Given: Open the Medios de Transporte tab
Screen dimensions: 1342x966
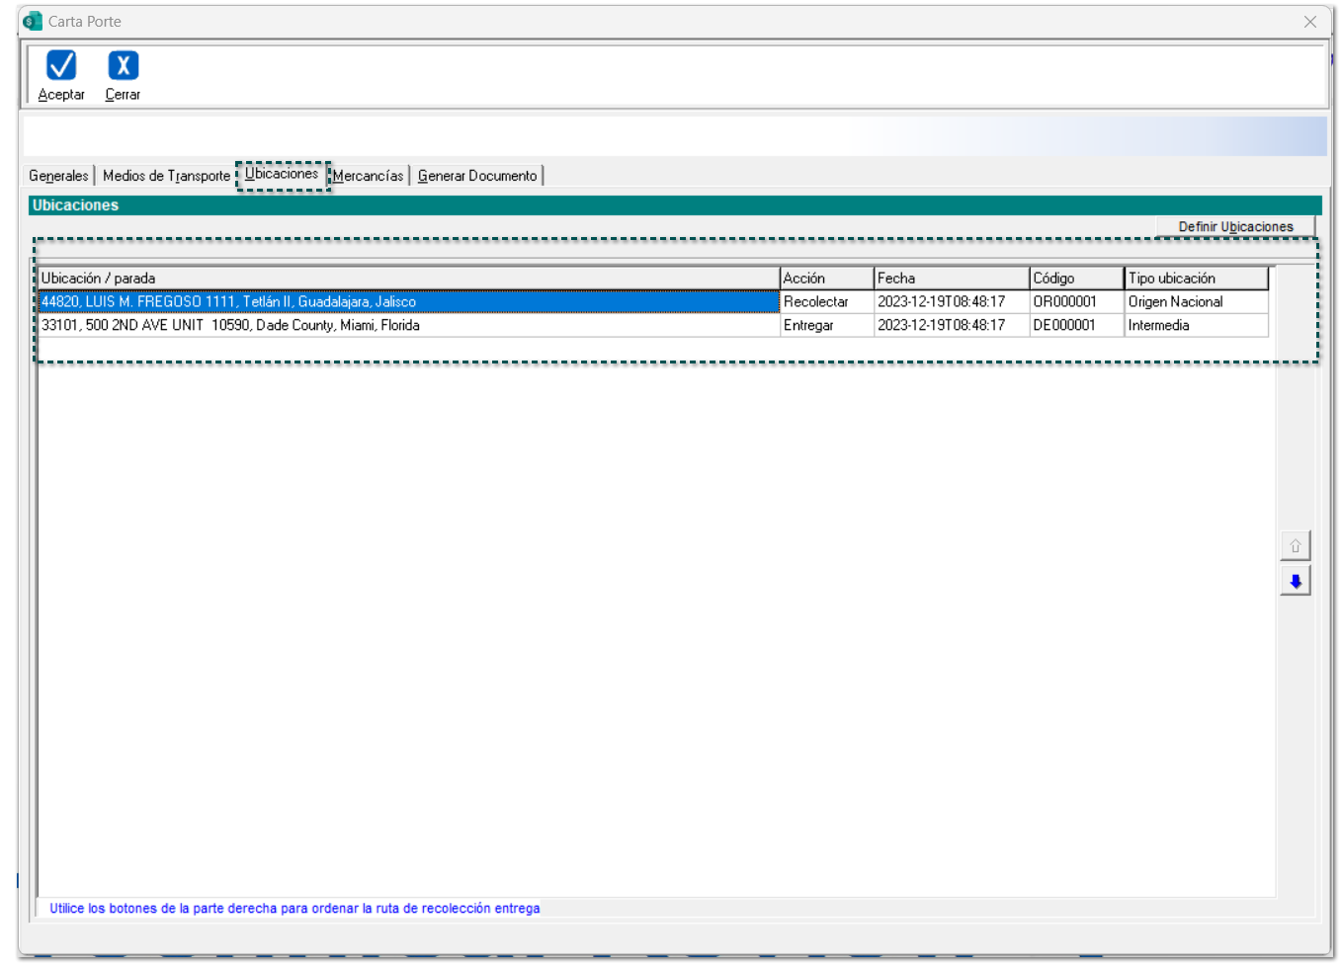Looking at the screenshot, I should pyautogui.click(x=166, y=176).
